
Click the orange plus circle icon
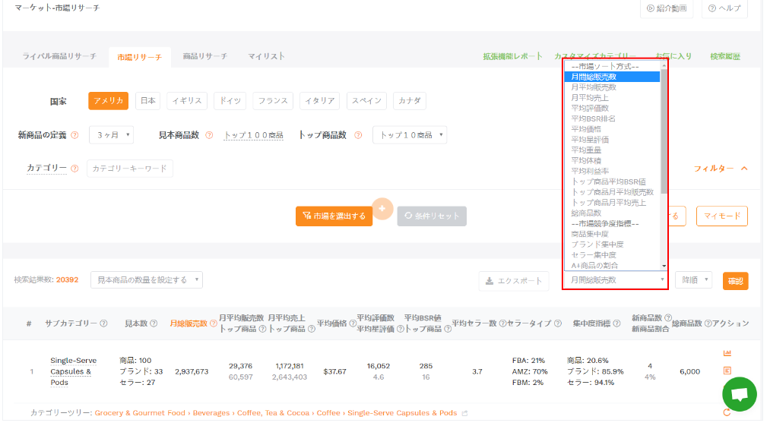pyautogui.click(x=382, y=209)
